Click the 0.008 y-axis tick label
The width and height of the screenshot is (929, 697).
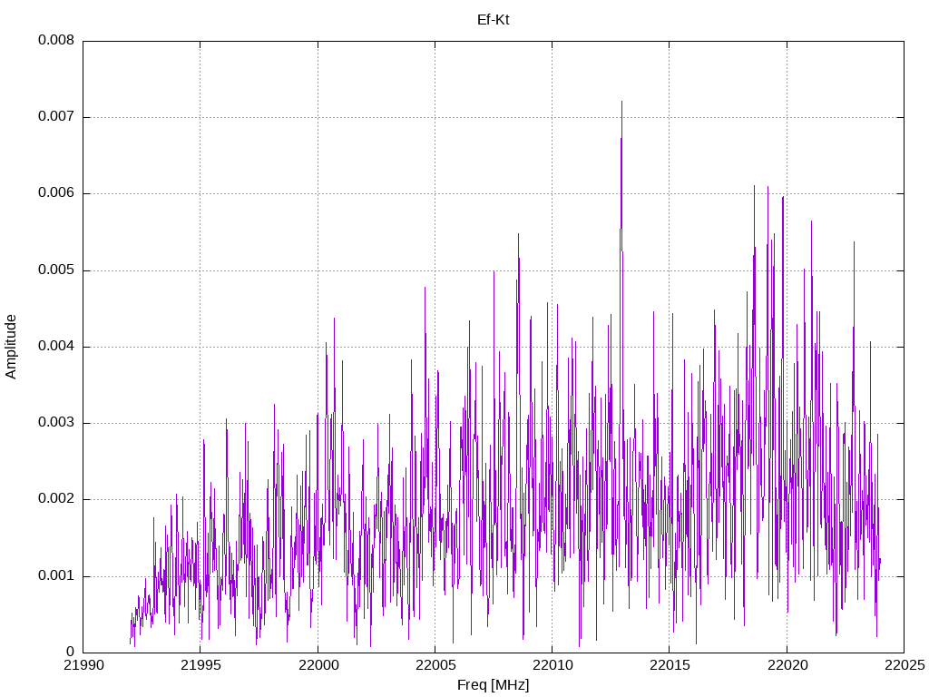point(56,40)
